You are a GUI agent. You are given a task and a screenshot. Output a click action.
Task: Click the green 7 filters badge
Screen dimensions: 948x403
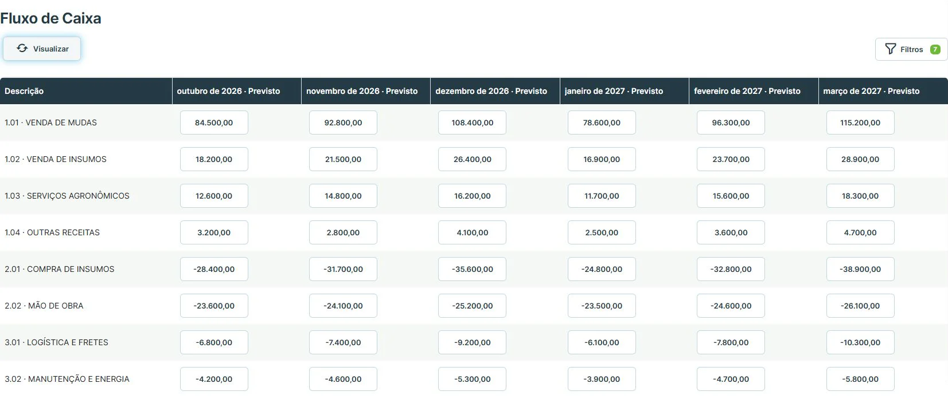pyautogui.click(x=935, y=49)
